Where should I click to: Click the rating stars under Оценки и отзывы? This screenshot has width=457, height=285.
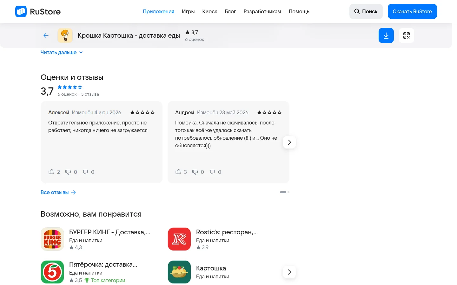tap(70, 87)
